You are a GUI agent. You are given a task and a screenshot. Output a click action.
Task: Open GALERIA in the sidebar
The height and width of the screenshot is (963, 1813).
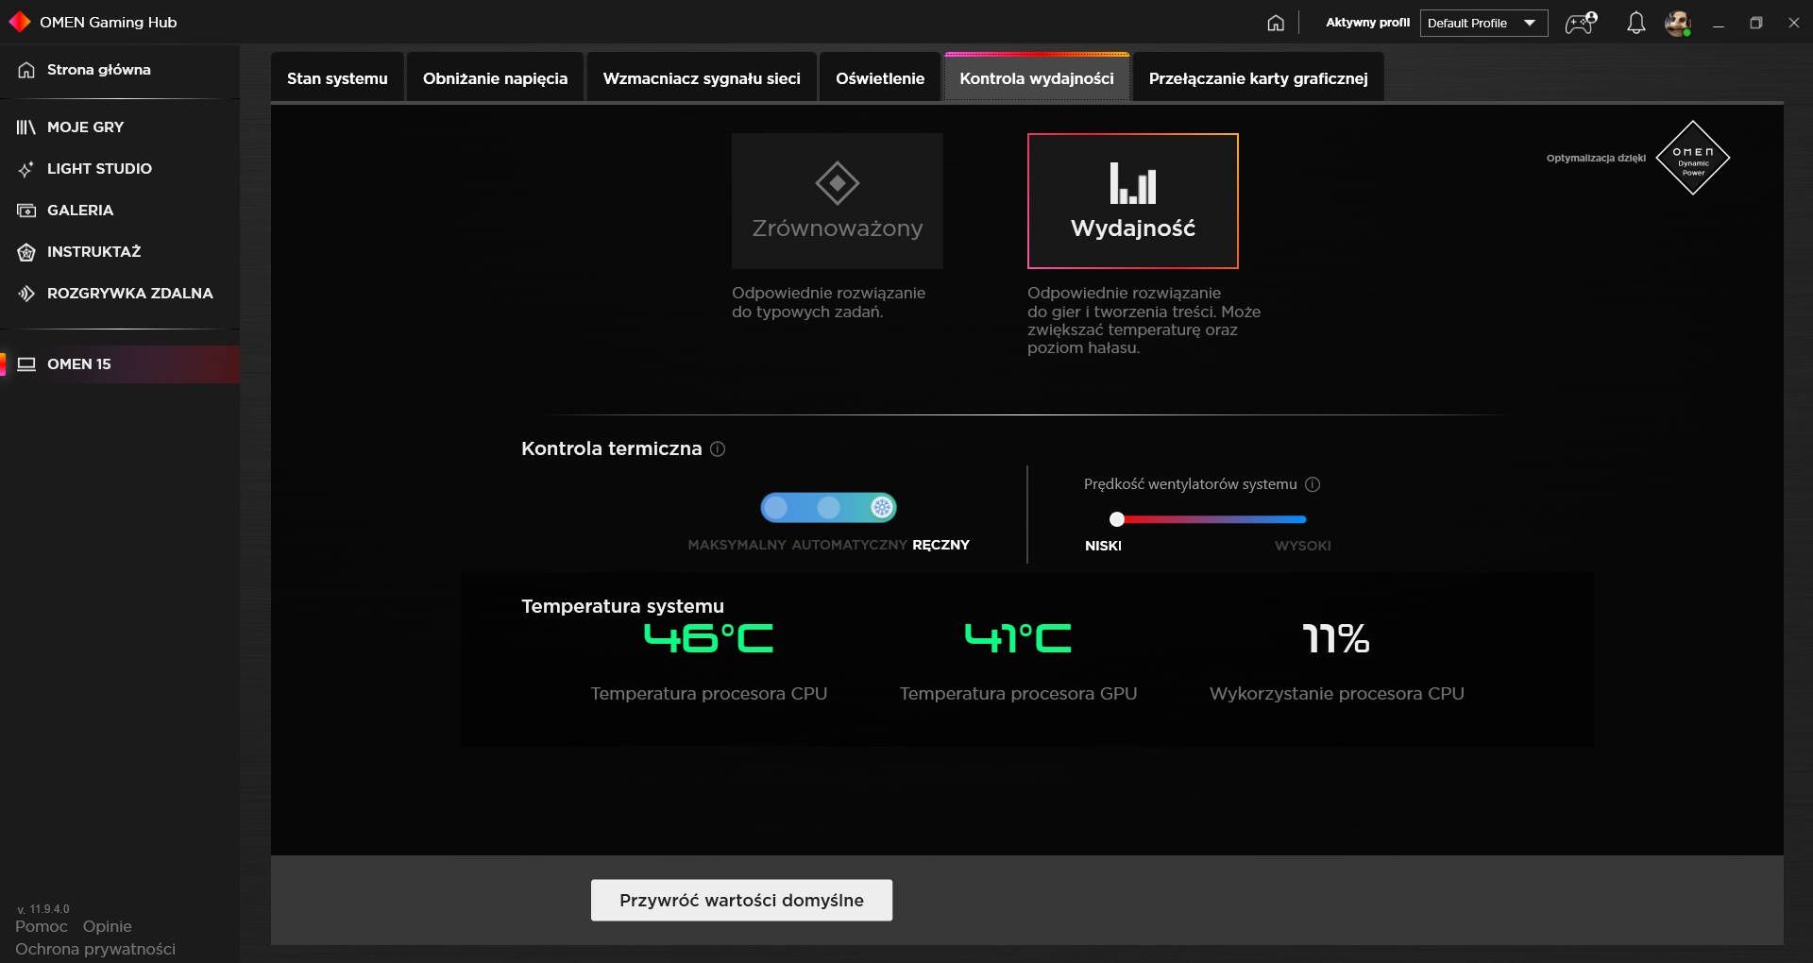pos(120,210)
